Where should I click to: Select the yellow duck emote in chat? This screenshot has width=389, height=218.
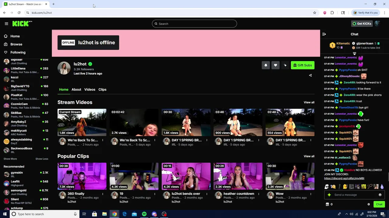[345, 187]
